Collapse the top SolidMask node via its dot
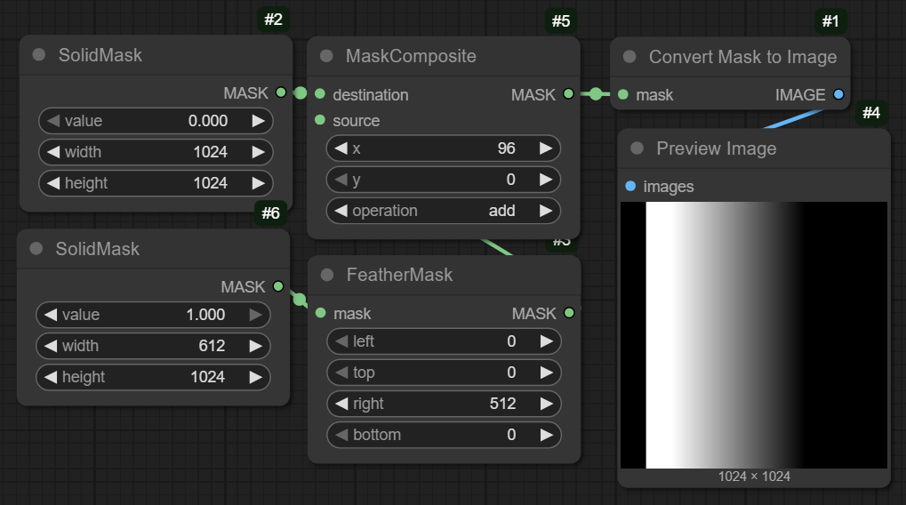 pyautogui.click(x=39, y=55)
